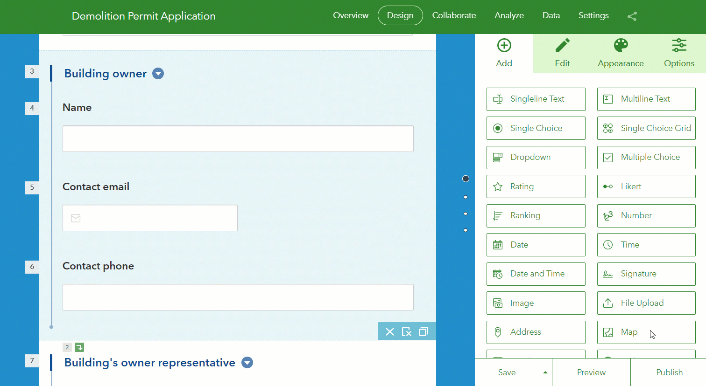Add a Ranking question
706x386 pixels.
click(536, 216)
